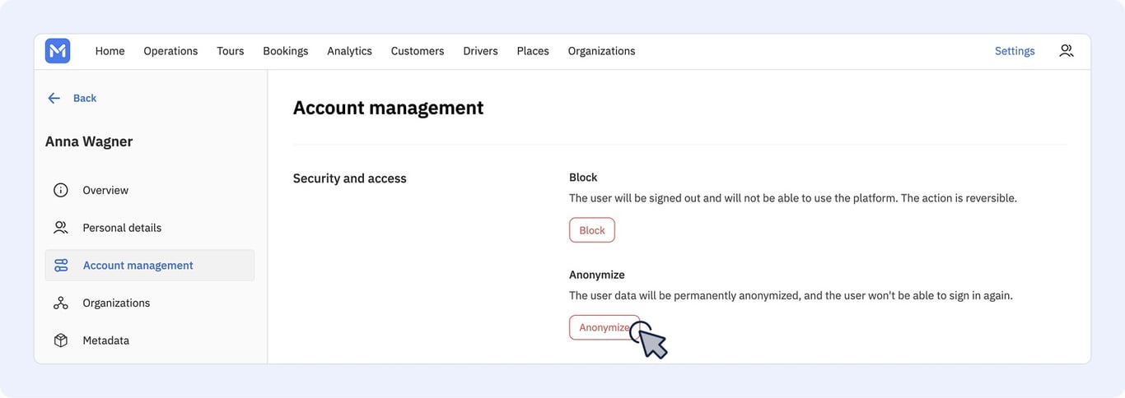The image size is (1125, 398).
Task: Open Drivers in top navigation
Action: 480,51
